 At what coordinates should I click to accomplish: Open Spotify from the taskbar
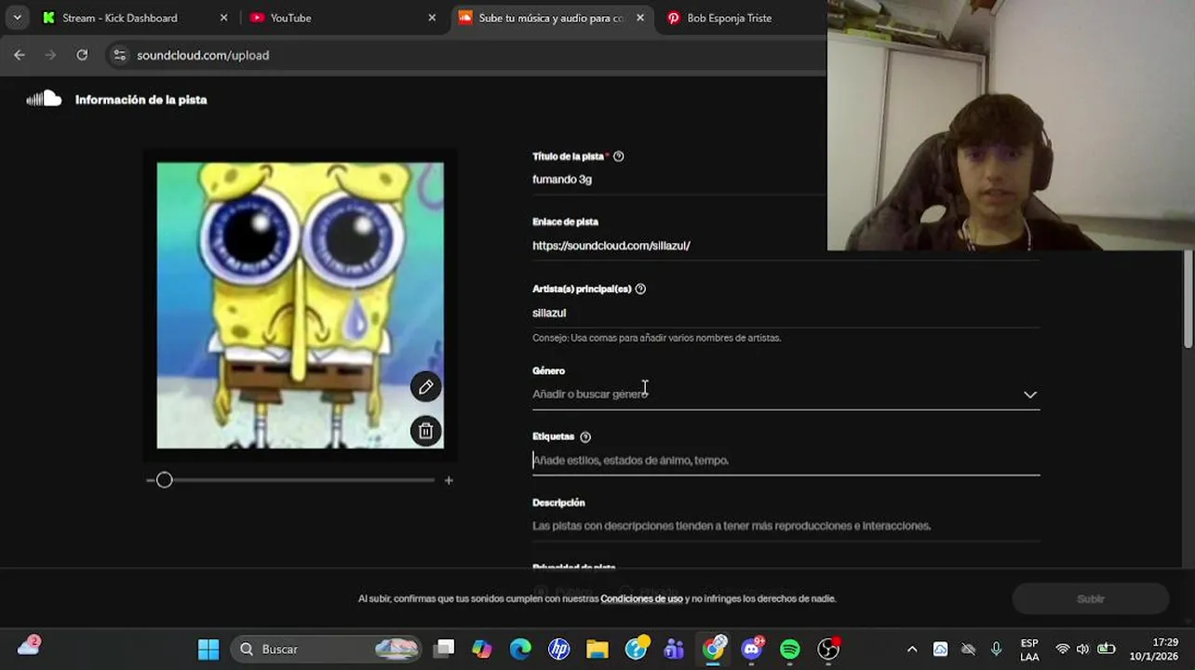tap(790, 649)
